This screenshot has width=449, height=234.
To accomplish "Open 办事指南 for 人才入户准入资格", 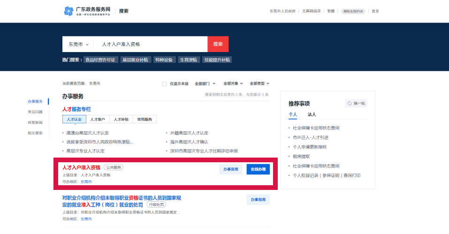I will pos(230,169).
